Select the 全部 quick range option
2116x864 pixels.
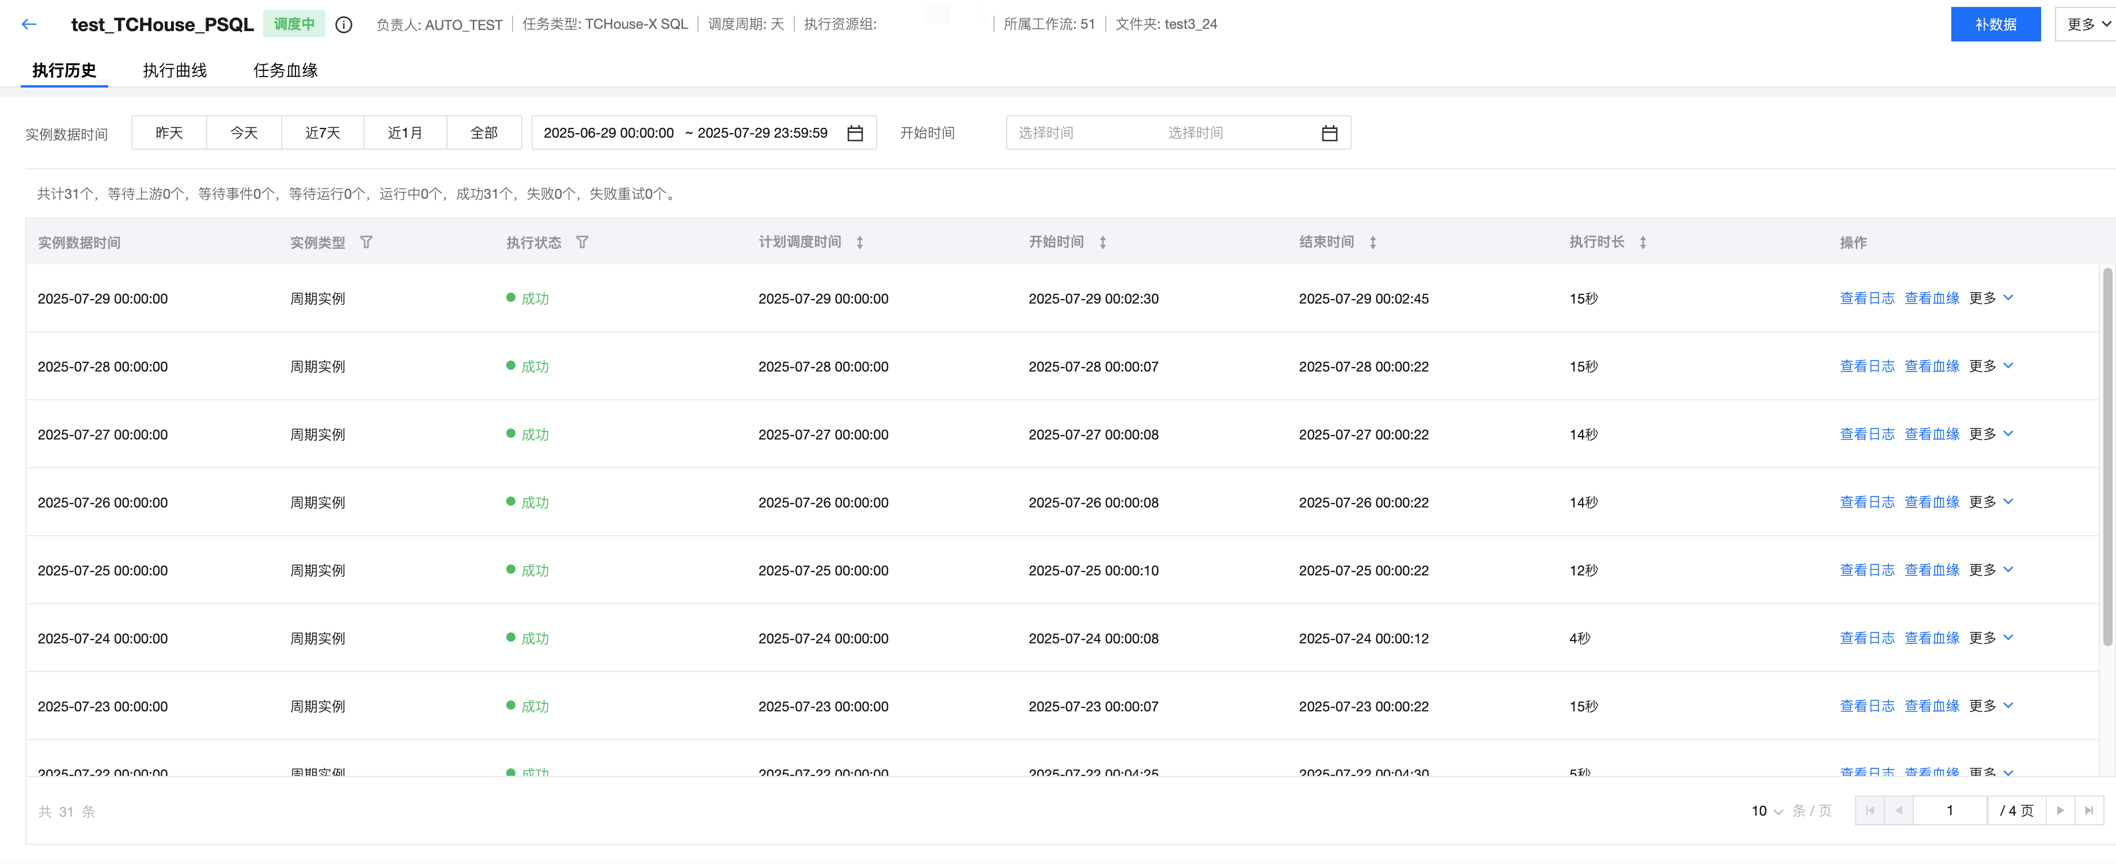484,133
